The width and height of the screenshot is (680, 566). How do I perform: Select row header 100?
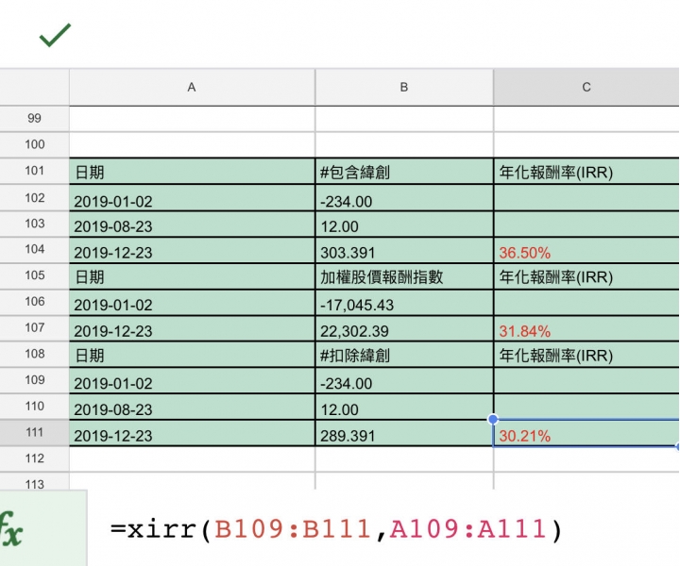click(34, 144)
